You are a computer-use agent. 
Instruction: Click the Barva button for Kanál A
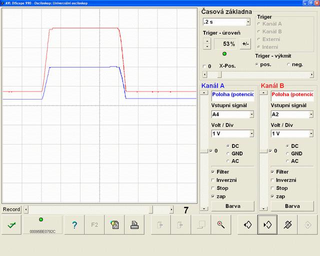tap(232, 205)
